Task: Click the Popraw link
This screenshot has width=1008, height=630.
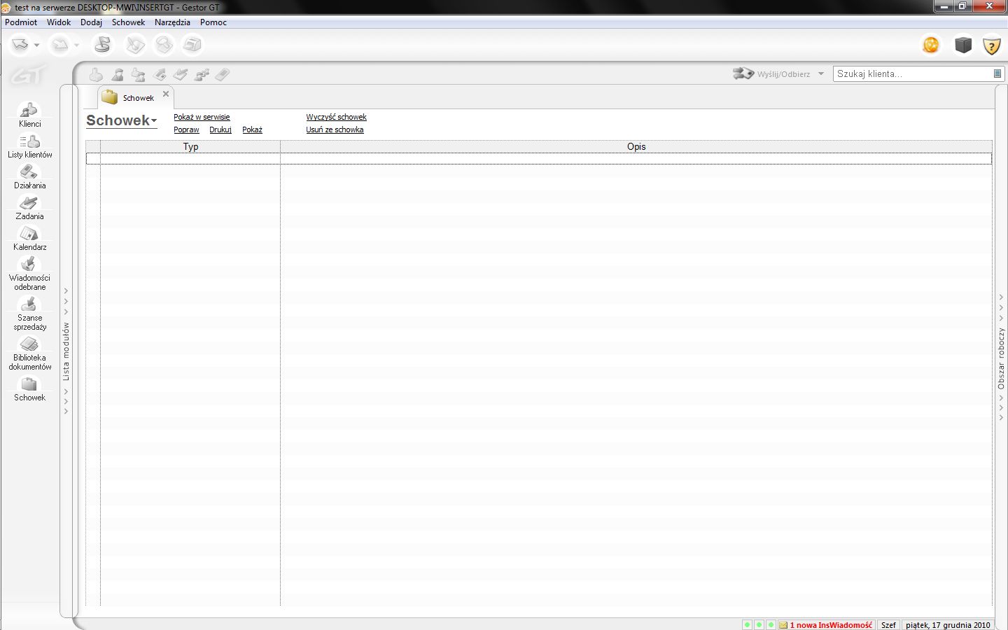Action: [x=186, y=129]
